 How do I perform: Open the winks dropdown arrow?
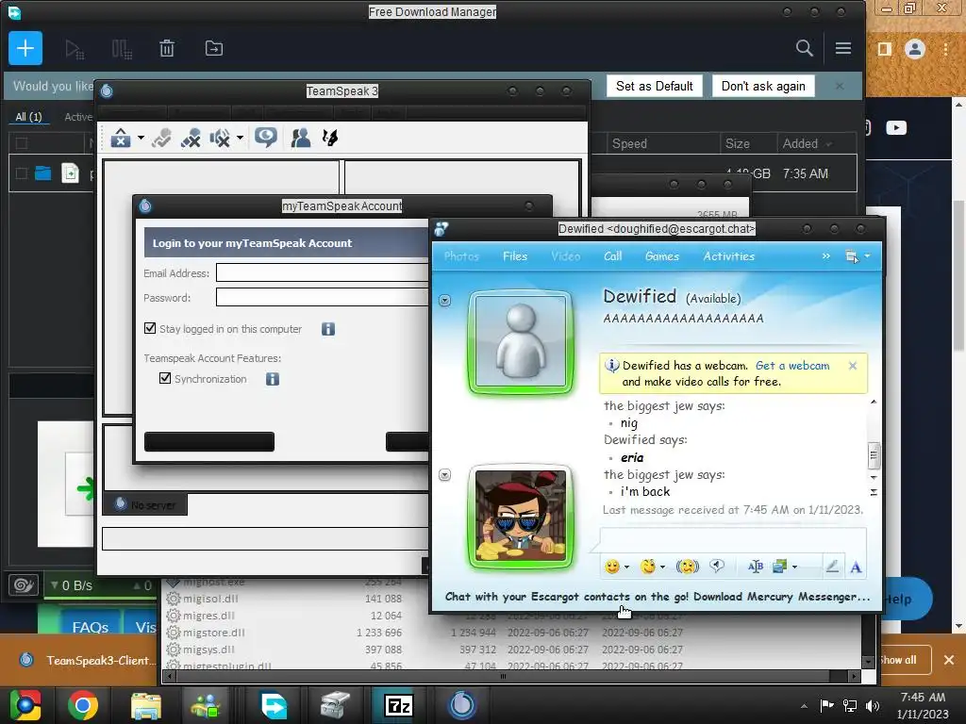663,567
